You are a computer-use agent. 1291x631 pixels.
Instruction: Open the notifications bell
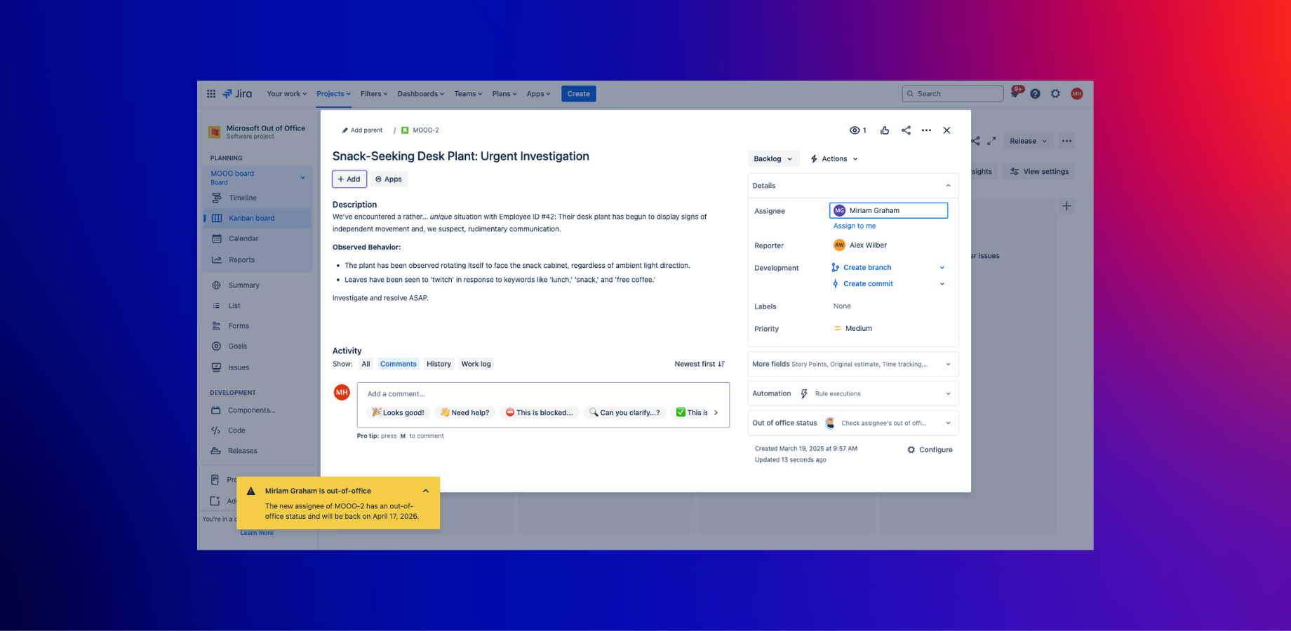coord(1015,93)
